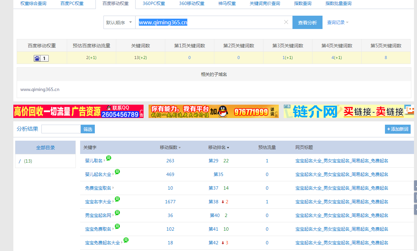This screenshot has height=251, width=417.
Task: Click green 竞 badge beside 男宝宝起名网
Action: [117, 213]
